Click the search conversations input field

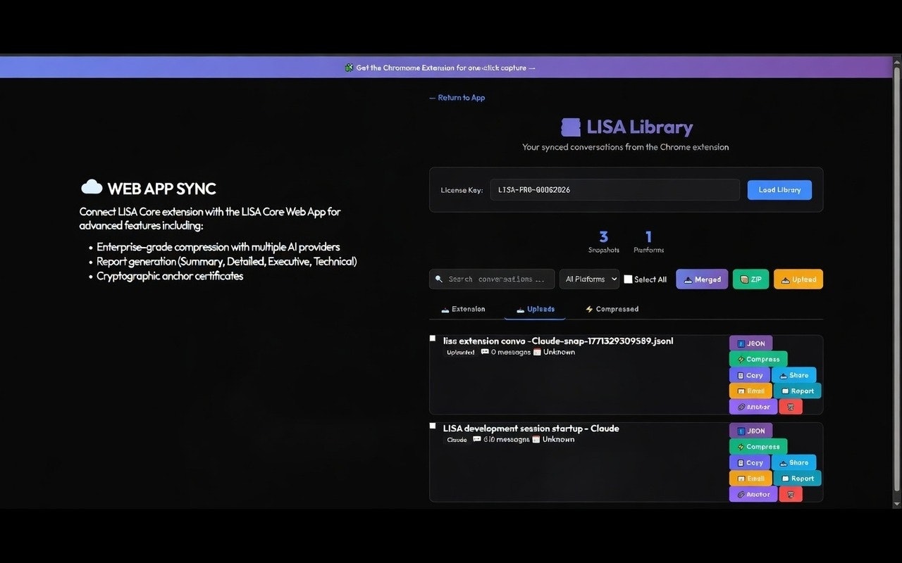[491, 279]
